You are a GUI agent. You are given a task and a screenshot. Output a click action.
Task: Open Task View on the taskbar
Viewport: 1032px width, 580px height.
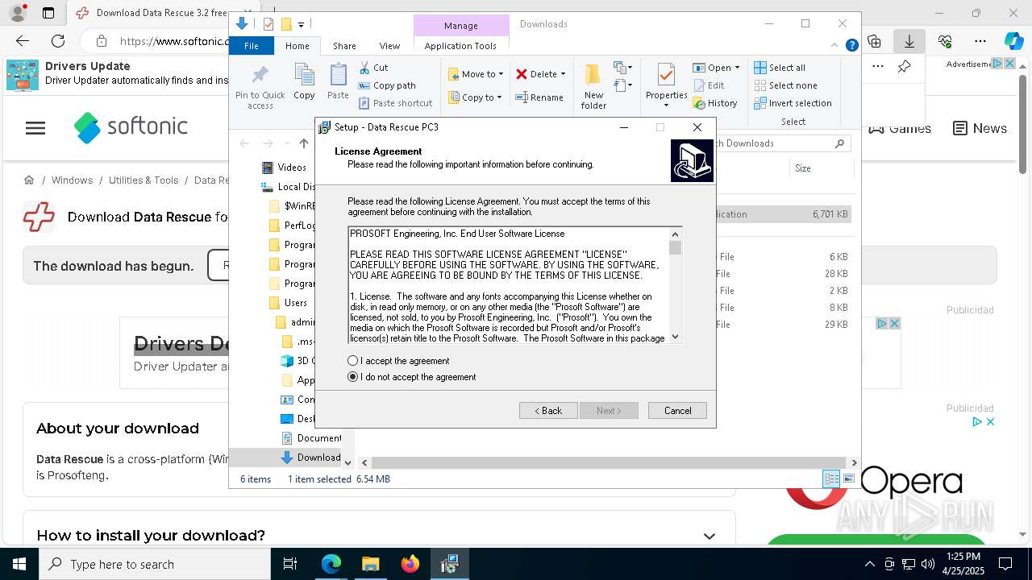tap(290, 564)
